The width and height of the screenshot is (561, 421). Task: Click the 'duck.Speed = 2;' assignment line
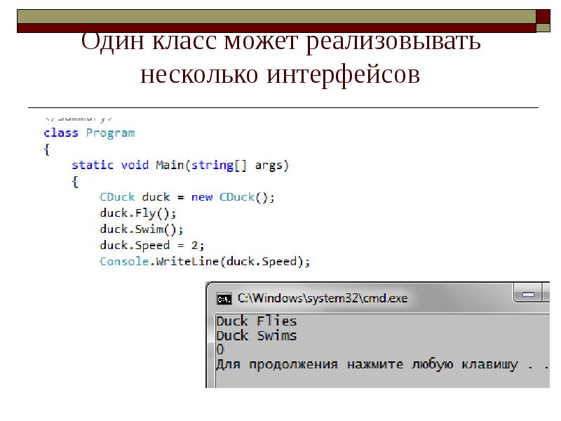coord(151,246)
